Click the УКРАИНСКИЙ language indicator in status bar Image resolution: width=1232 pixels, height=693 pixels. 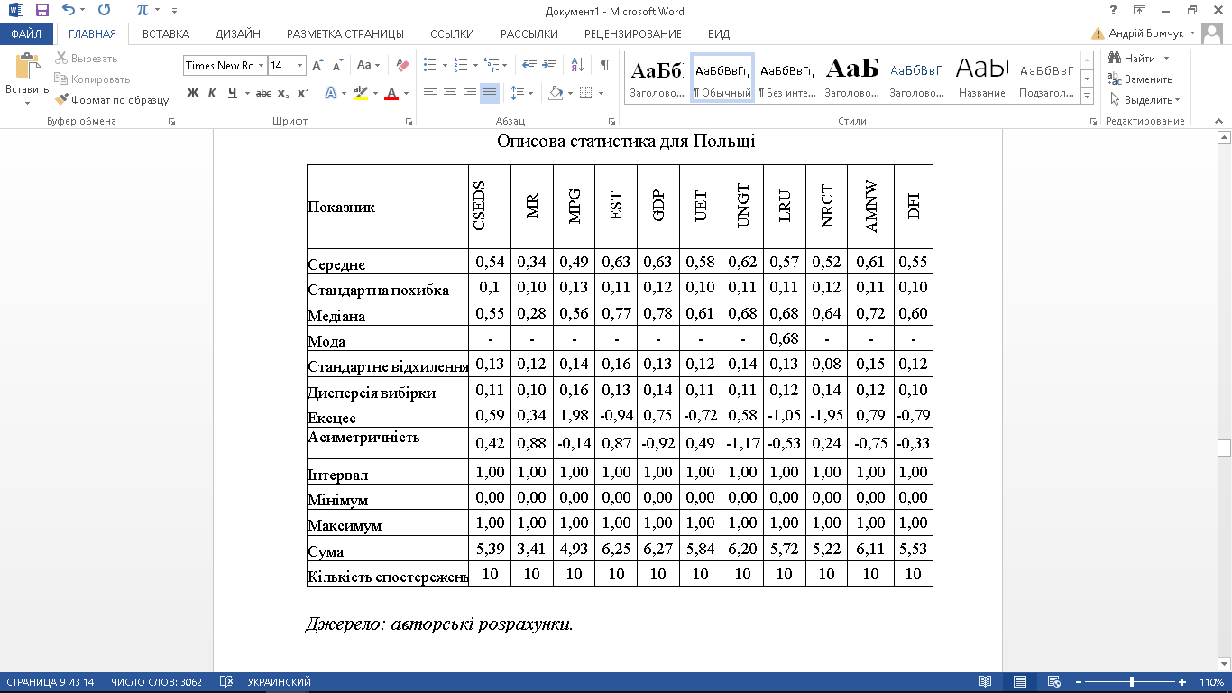tap(279, 682)
